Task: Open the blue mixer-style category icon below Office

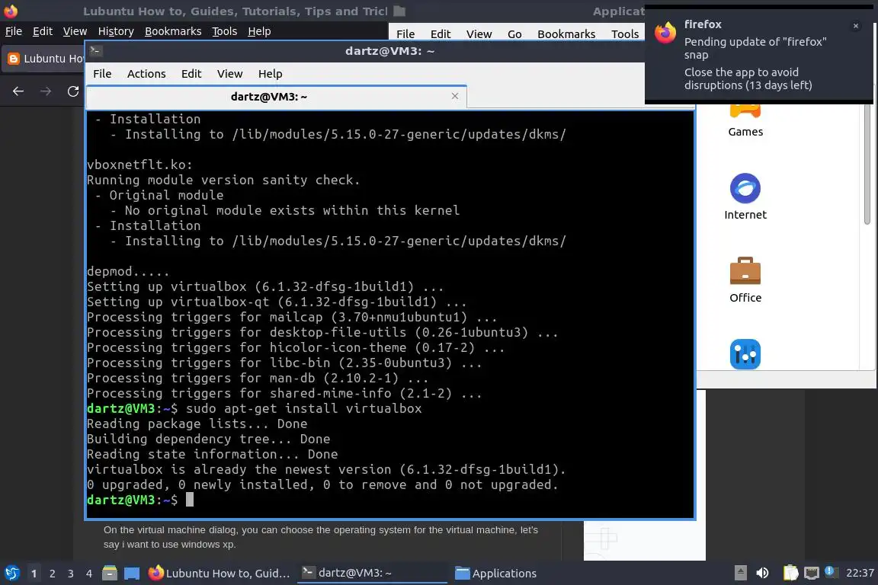Action: point(745,353)
